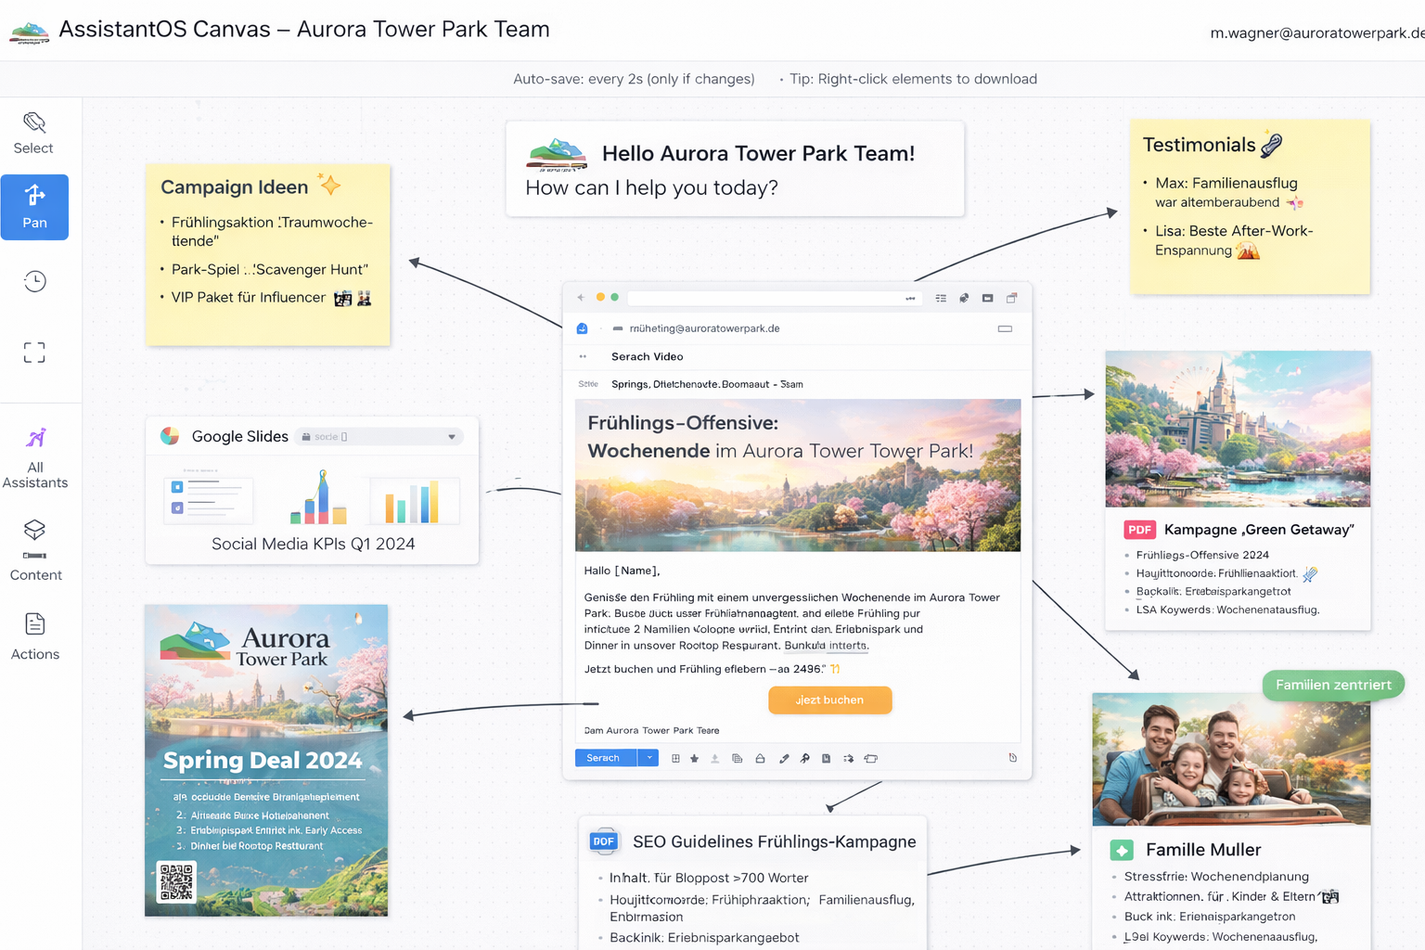Switch to the Pan tool
Image resolution: width=1425 pixels, height=950 pixels.
point(34,207)
